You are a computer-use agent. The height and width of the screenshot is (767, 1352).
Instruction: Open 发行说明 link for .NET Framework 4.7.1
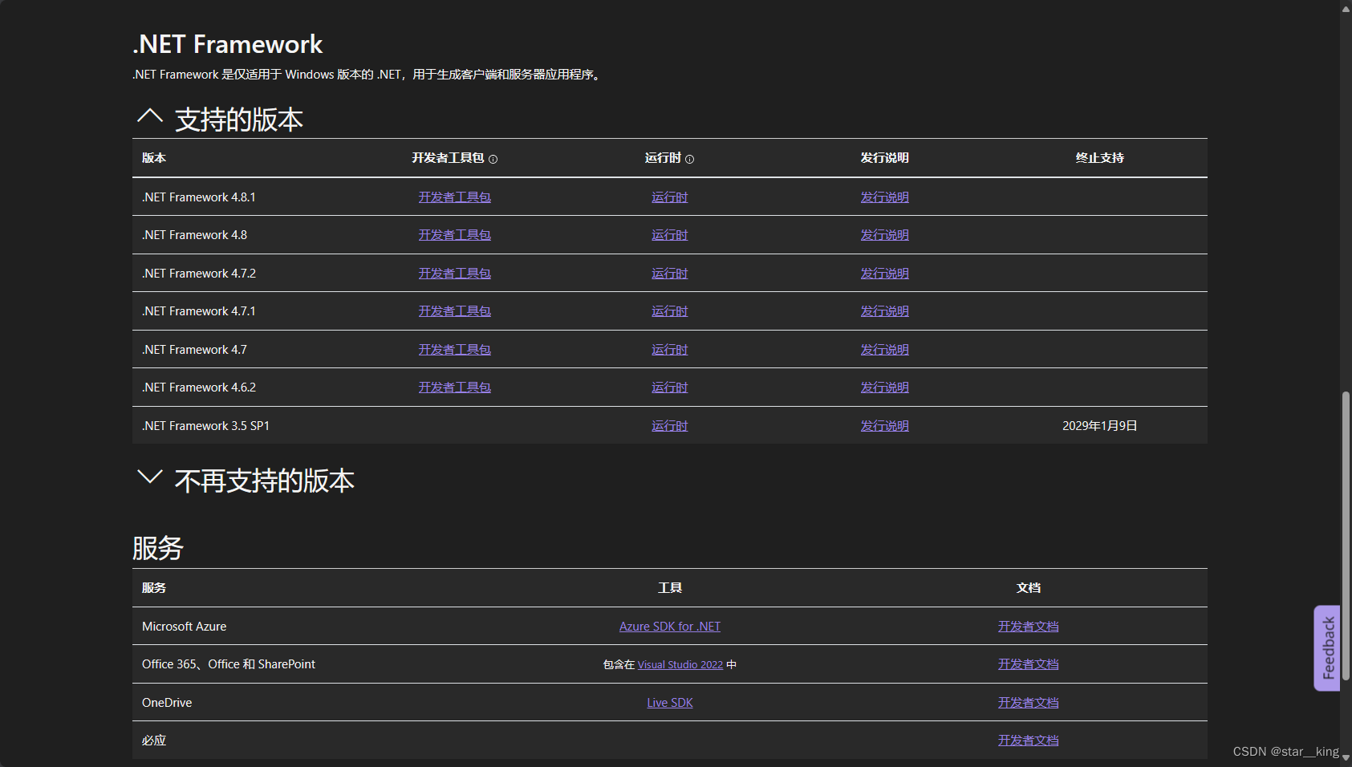[x=885, y=311]
